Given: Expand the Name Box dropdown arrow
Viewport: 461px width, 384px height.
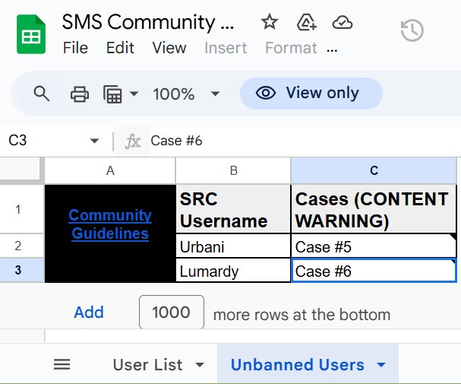Looking at the screenshot, I should click(x=94, y=141).
